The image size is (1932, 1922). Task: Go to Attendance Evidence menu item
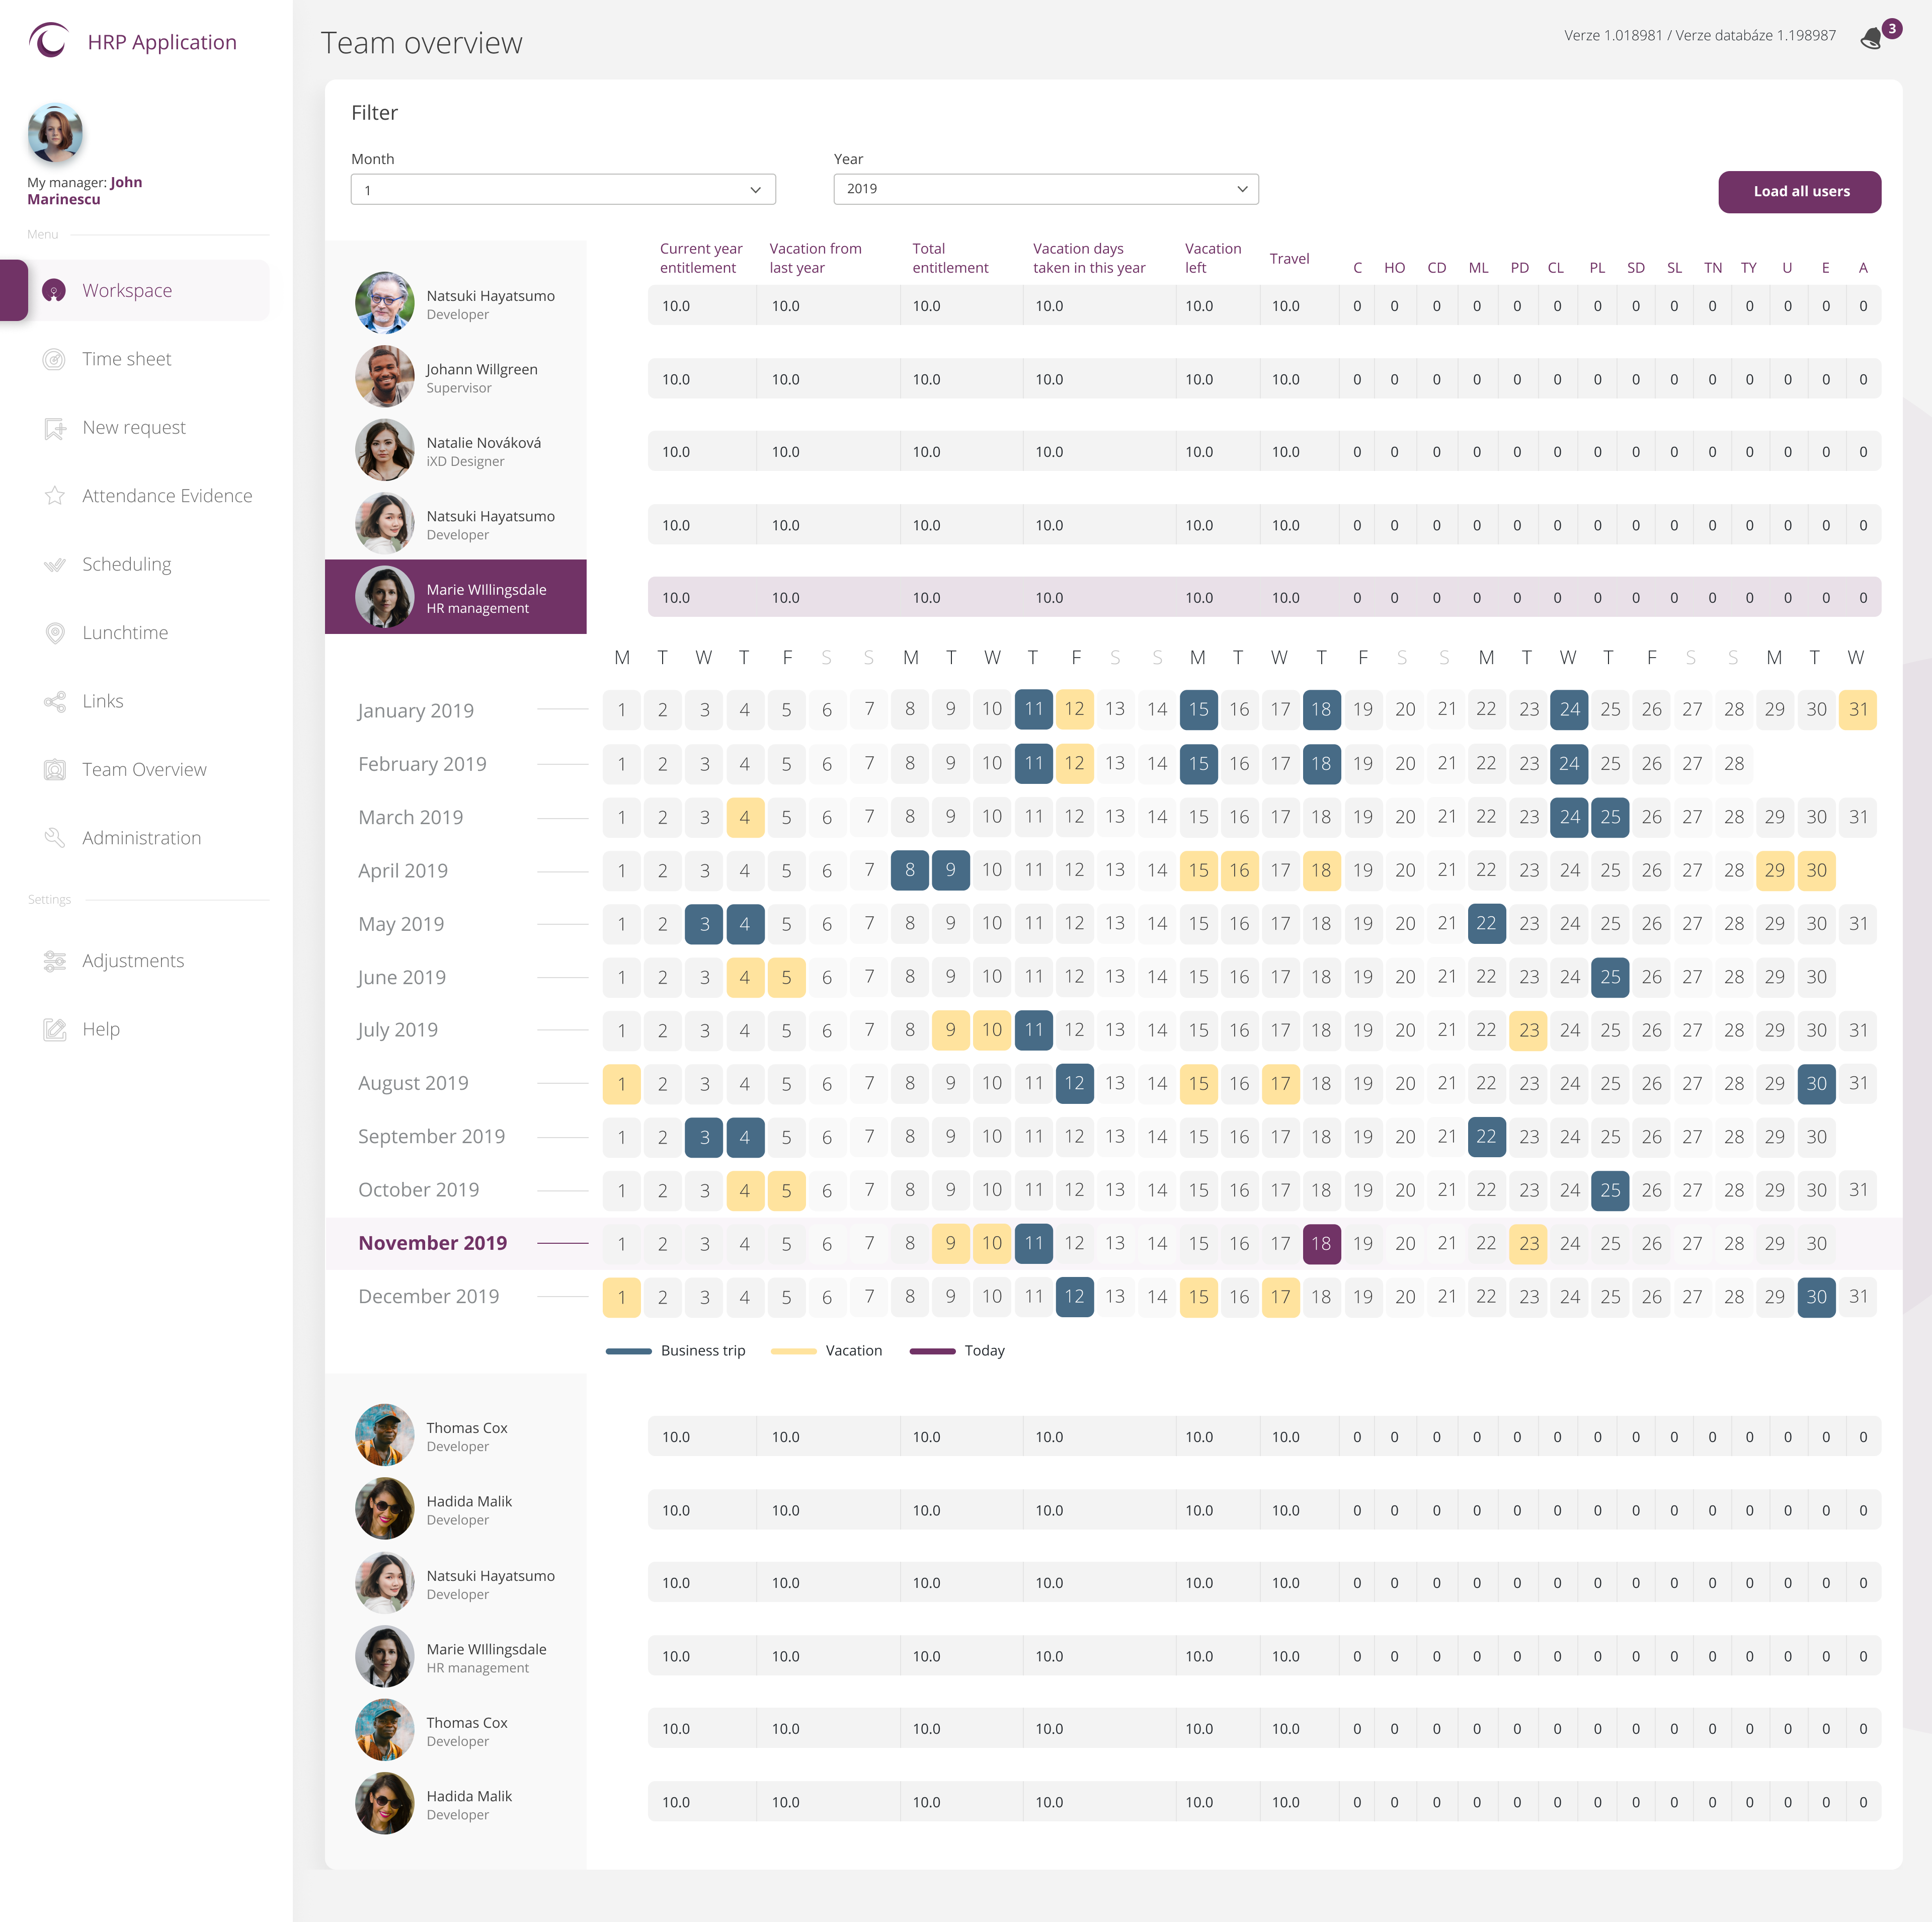[167, 496]
